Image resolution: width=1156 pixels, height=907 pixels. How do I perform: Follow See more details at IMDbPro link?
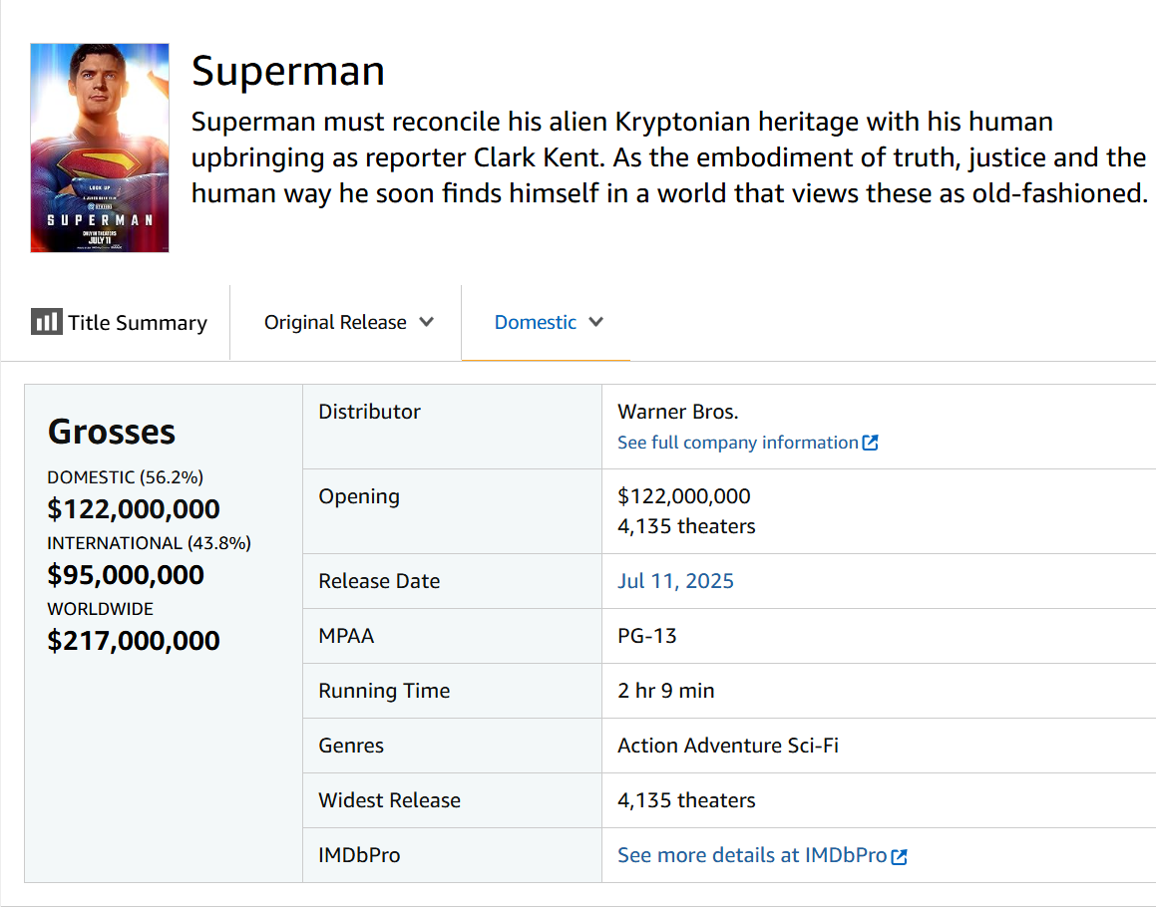(751, 855)
